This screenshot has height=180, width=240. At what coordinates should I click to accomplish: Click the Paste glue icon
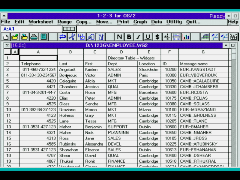point(91,37)
